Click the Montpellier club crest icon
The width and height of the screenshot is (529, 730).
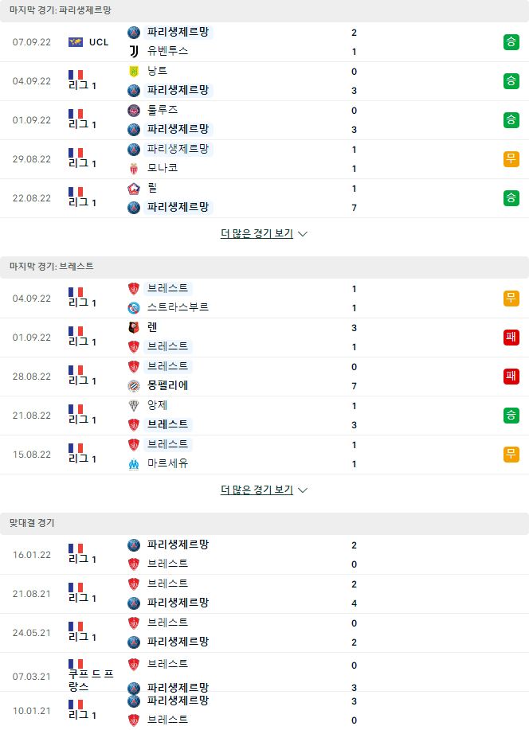tap(134, 386)
